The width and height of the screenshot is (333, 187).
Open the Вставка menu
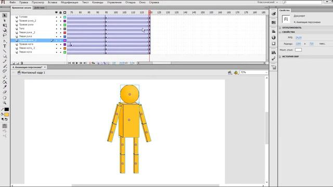(53, 2)
